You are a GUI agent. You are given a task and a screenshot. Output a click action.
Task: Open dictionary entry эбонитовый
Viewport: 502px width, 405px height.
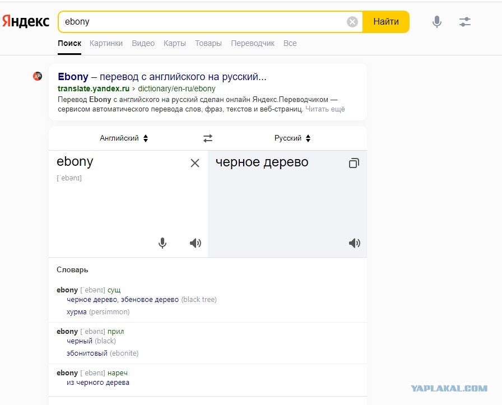(87, 353)
